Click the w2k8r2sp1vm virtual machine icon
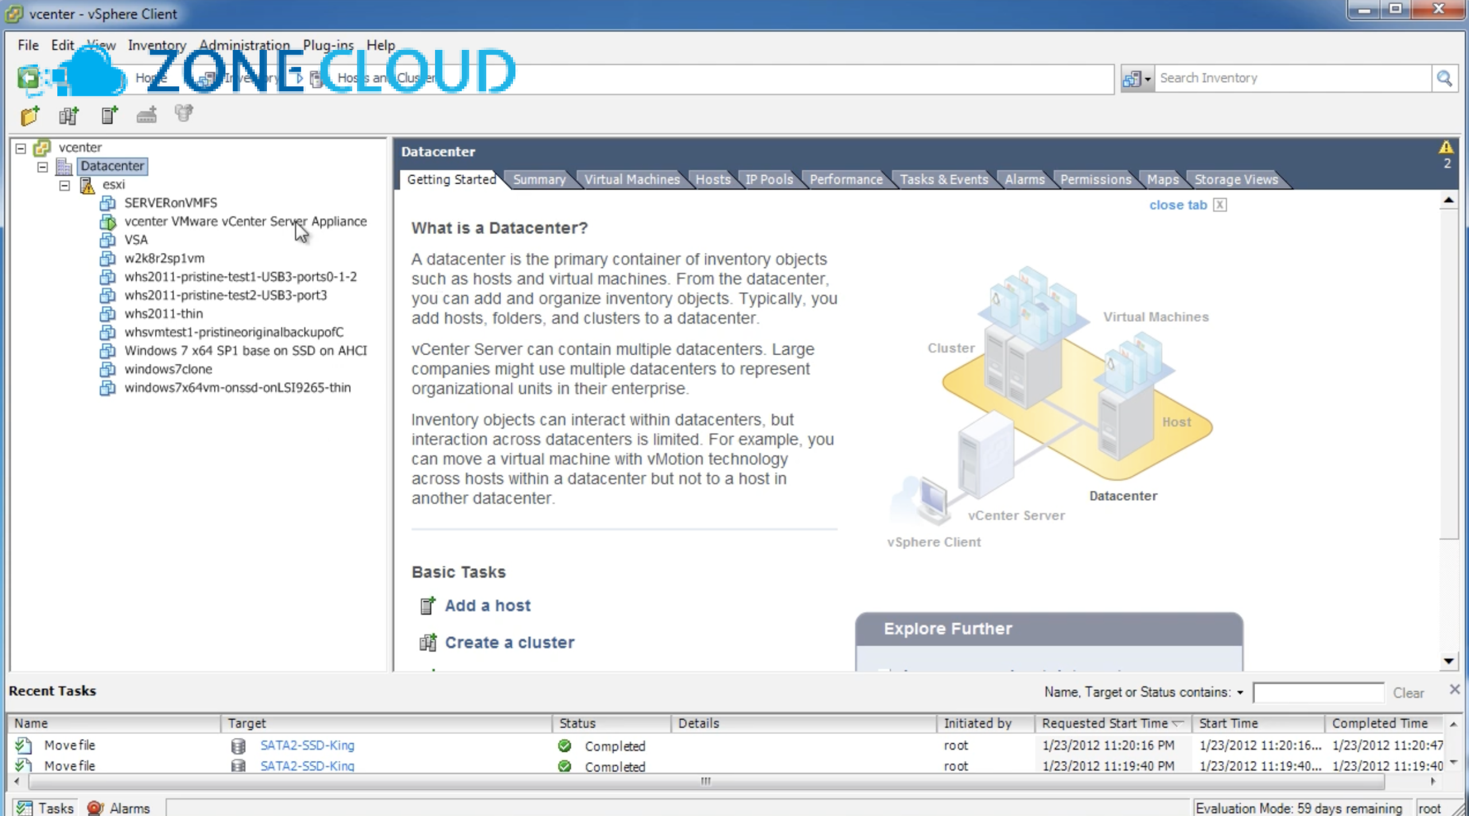The image size is (1469, 816). (107, 258)
